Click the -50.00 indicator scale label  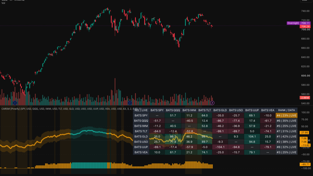pos(305,154)
